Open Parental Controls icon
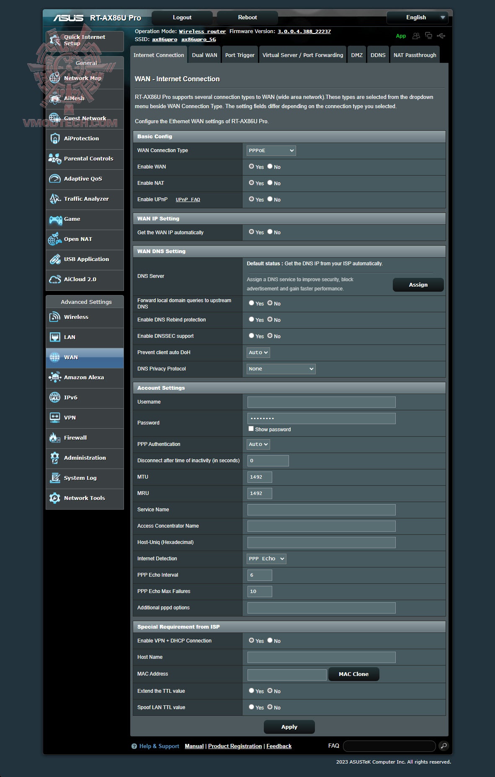The height and width of the screenshot is (777, 495). [55, 158]
